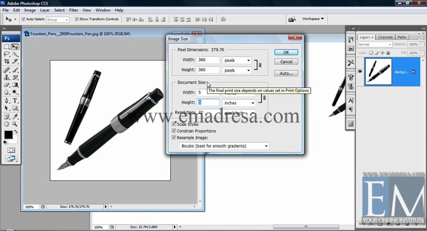
Task: Select the Dodge tool
Action: [15, 92]
